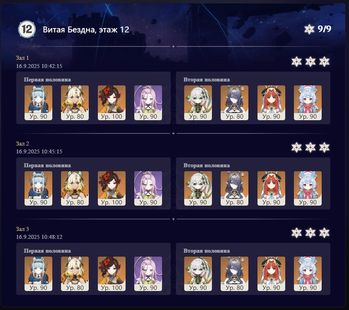Open the red-haired horned character in Зал 1
This screenshot has width=349, height=310.
(271, 103)
